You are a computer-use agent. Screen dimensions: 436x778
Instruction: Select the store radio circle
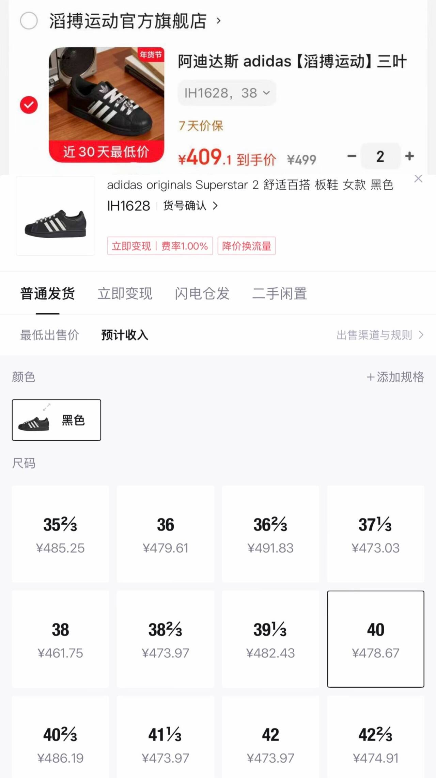tap(29, 21)
